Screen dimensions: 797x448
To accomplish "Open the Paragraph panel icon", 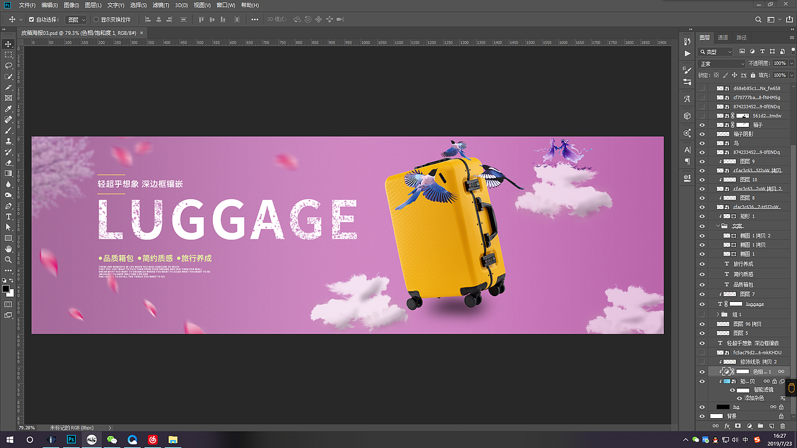I will click(687, 161).
